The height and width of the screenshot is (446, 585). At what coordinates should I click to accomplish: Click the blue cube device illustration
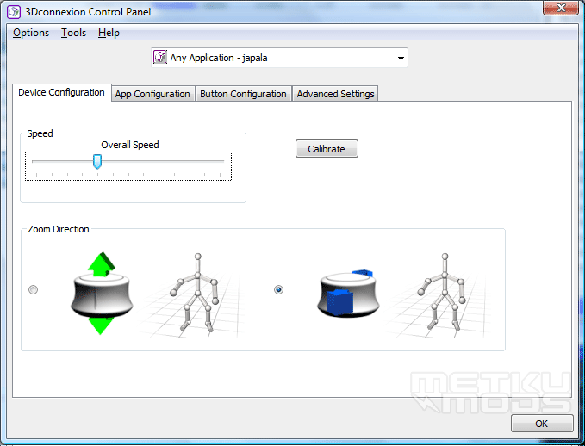click(x=348, y=293)
